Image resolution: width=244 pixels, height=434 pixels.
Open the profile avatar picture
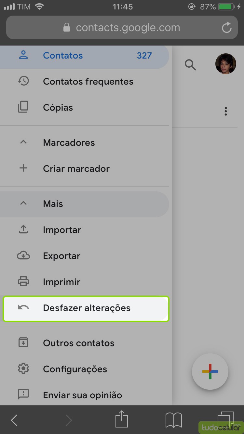225,64
